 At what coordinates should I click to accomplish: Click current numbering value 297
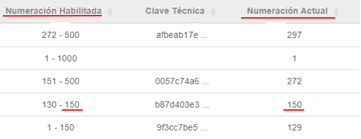pos(294,35)
